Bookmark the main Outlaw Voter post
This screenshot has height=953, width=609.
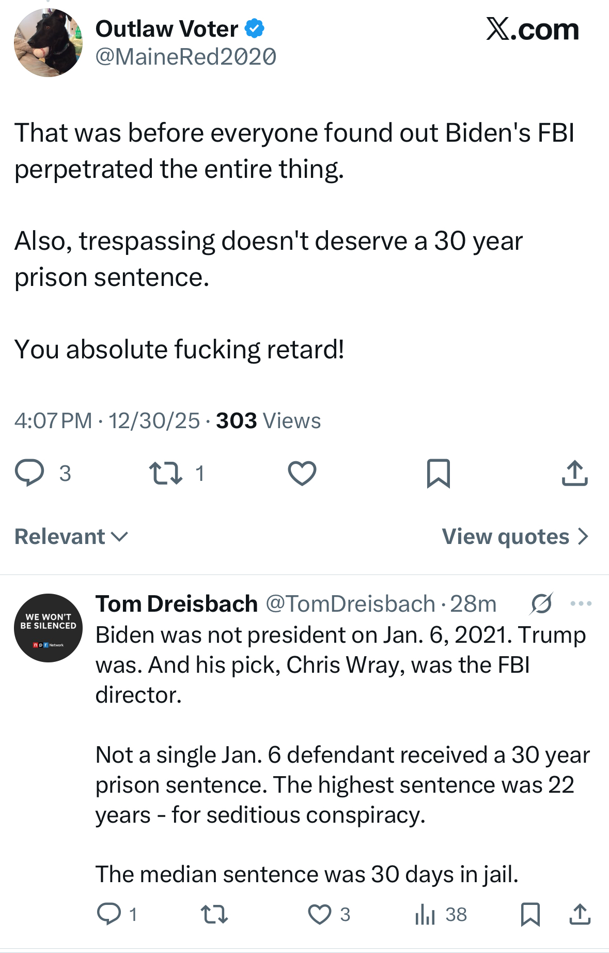438,473
